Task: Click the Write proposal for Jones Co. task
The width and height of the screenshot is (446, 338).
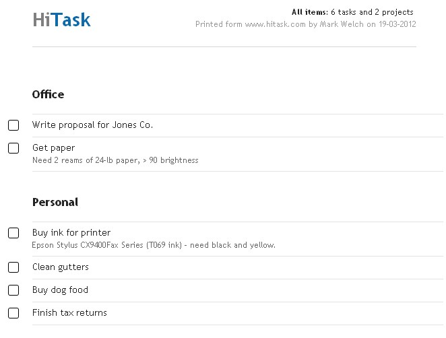Action: click(92, 125)
